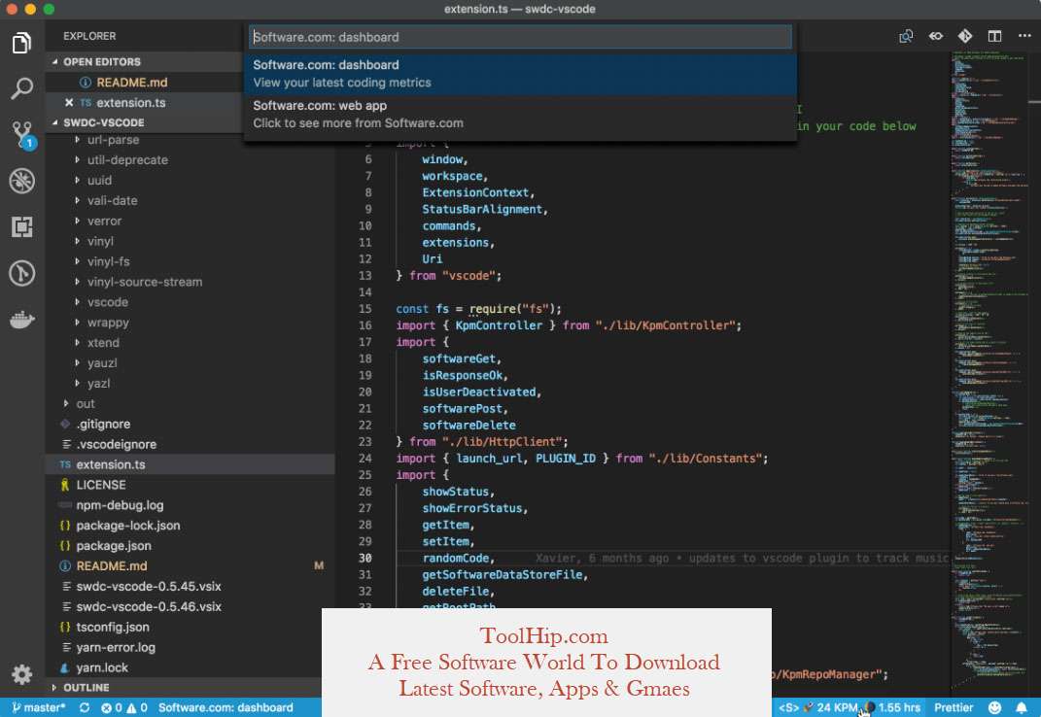Open npm-debug.log in the file tree

(120, 505)
